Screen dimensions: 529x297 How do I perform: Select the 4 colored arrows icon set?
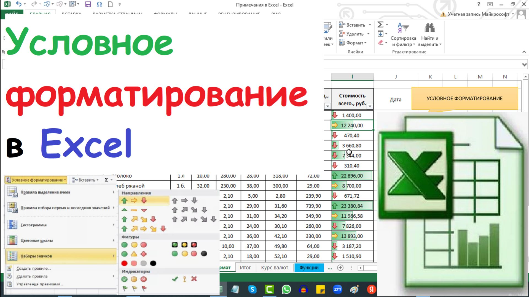click(x=139, y=219)
